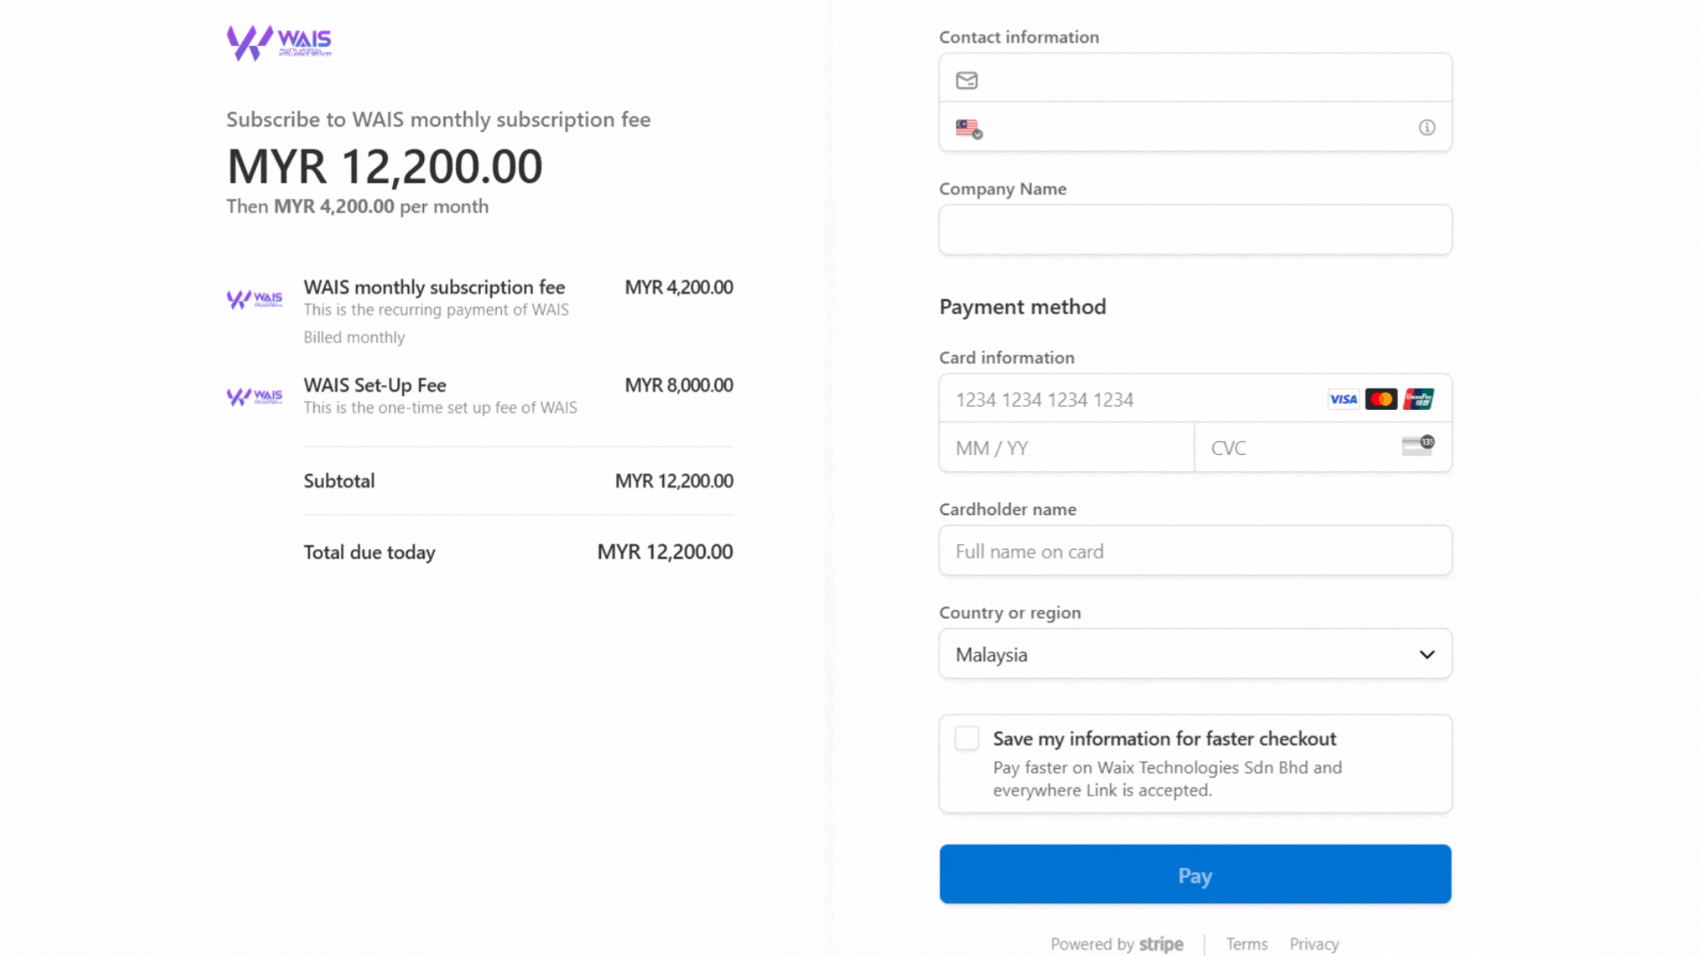
Task: Open the Privacy link in footer
Action: tap(1314, 944)
